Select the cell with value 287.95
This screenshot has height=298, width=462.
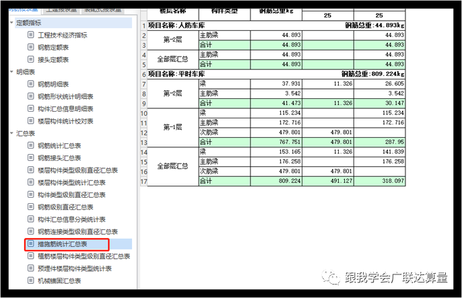pyautogui.click(x=380, y=142)
